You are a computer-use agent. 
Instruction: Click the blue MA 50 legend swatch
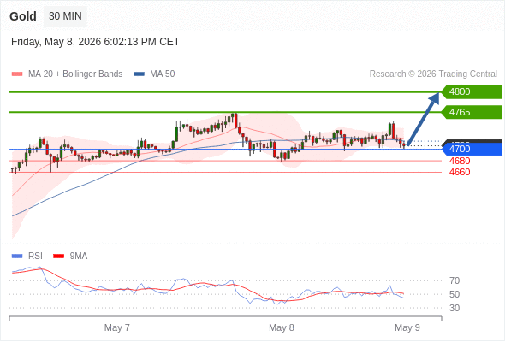[139, 74]
